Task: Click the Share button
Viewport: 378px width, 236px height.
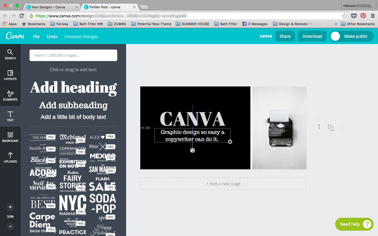Action: [285, 36]
